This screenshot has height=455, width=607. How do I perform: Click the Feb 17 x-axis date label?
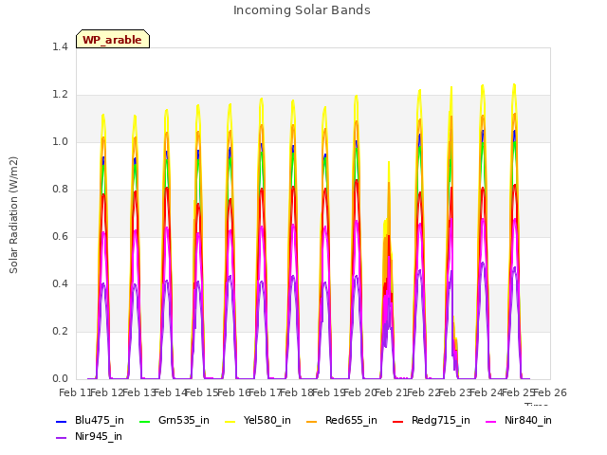click(266, 393)
